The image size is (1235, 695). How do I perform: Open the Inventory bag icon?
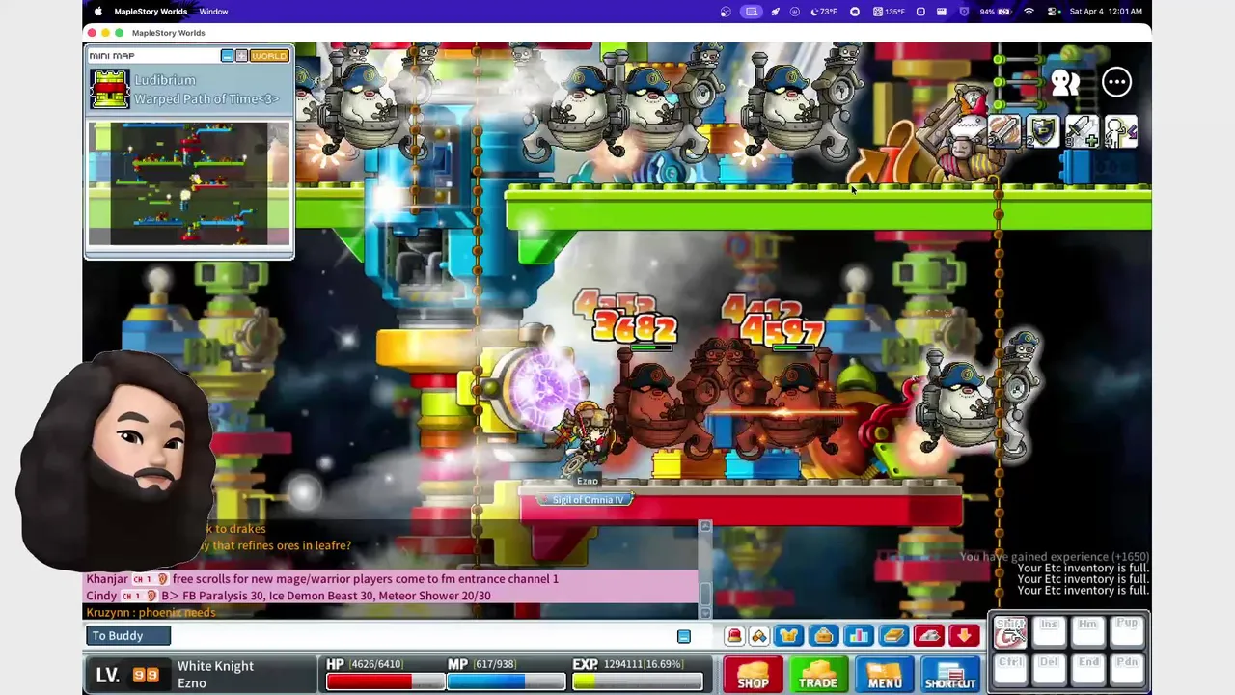(823, 635)
